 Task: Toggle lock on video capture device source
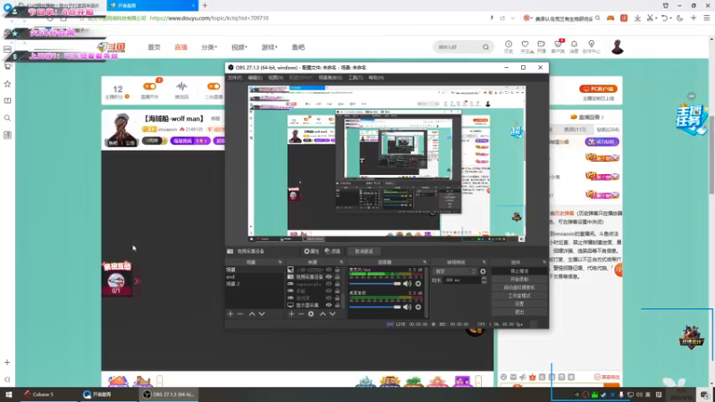point(337,277)
